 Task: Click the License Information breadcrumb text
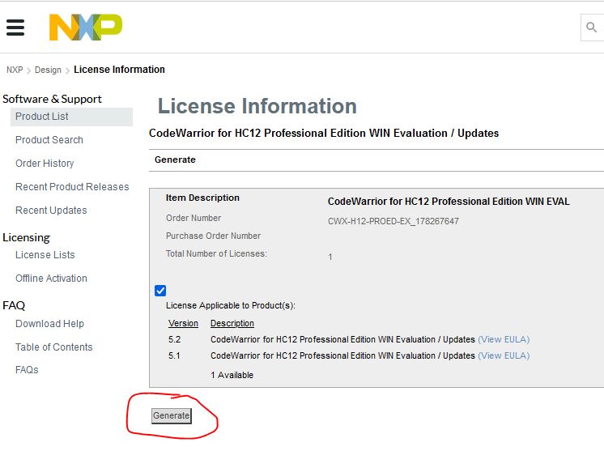point(119,70)
